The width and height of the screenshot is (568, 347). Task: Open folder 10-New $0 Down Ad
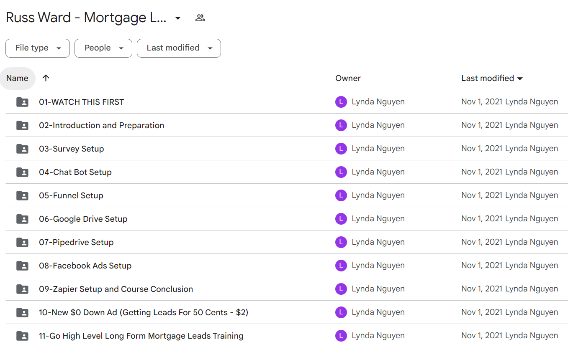pos(144,312)
